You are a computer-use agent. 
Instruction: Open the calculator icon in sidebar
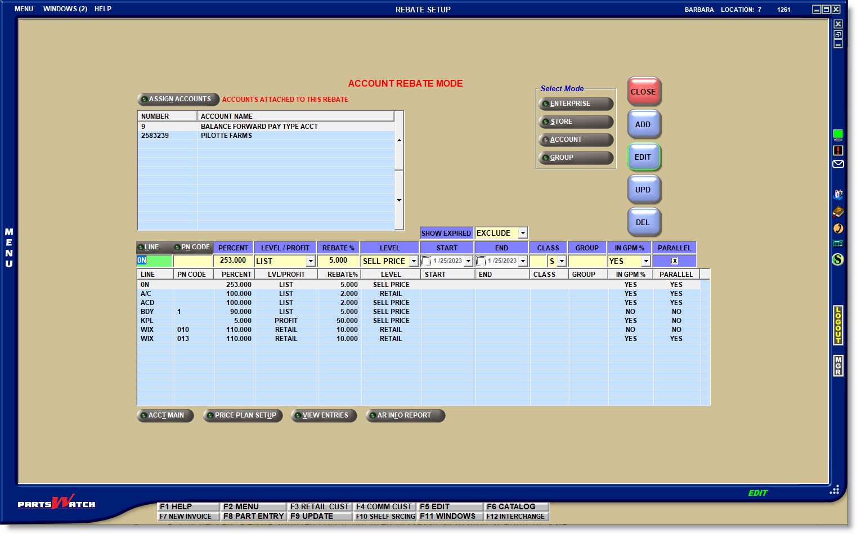[838, 244]
